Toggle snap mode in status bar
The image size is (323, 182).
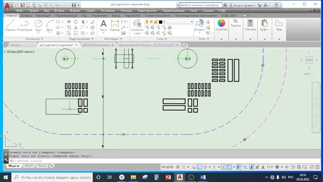tap(184, 167)
